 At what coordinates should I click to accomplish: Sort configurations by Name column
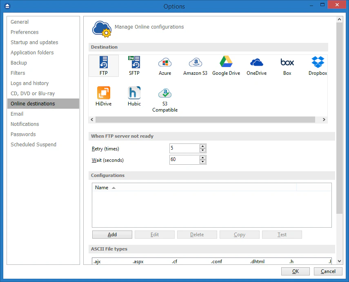(102, 188)
